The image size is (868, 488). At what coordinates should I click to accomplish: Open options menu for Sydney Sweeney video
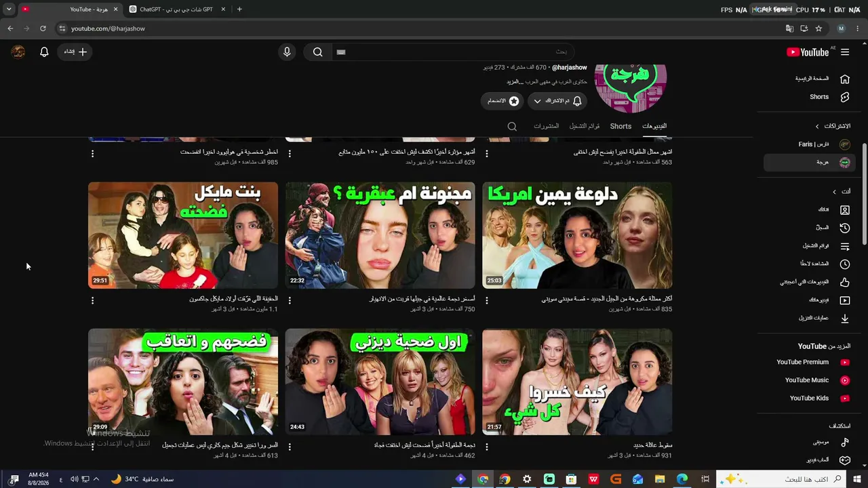[487, 300]
